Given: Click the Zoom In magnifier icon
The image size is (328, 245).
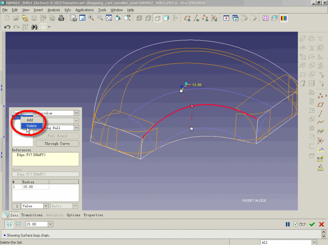Looking at the screenshot, I should click(91, 19).
